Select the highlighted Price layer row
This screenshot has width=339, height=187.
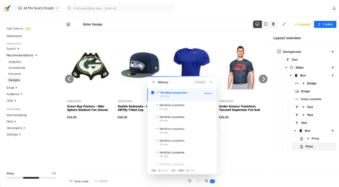pyautogui.click(x=314, y=147)
